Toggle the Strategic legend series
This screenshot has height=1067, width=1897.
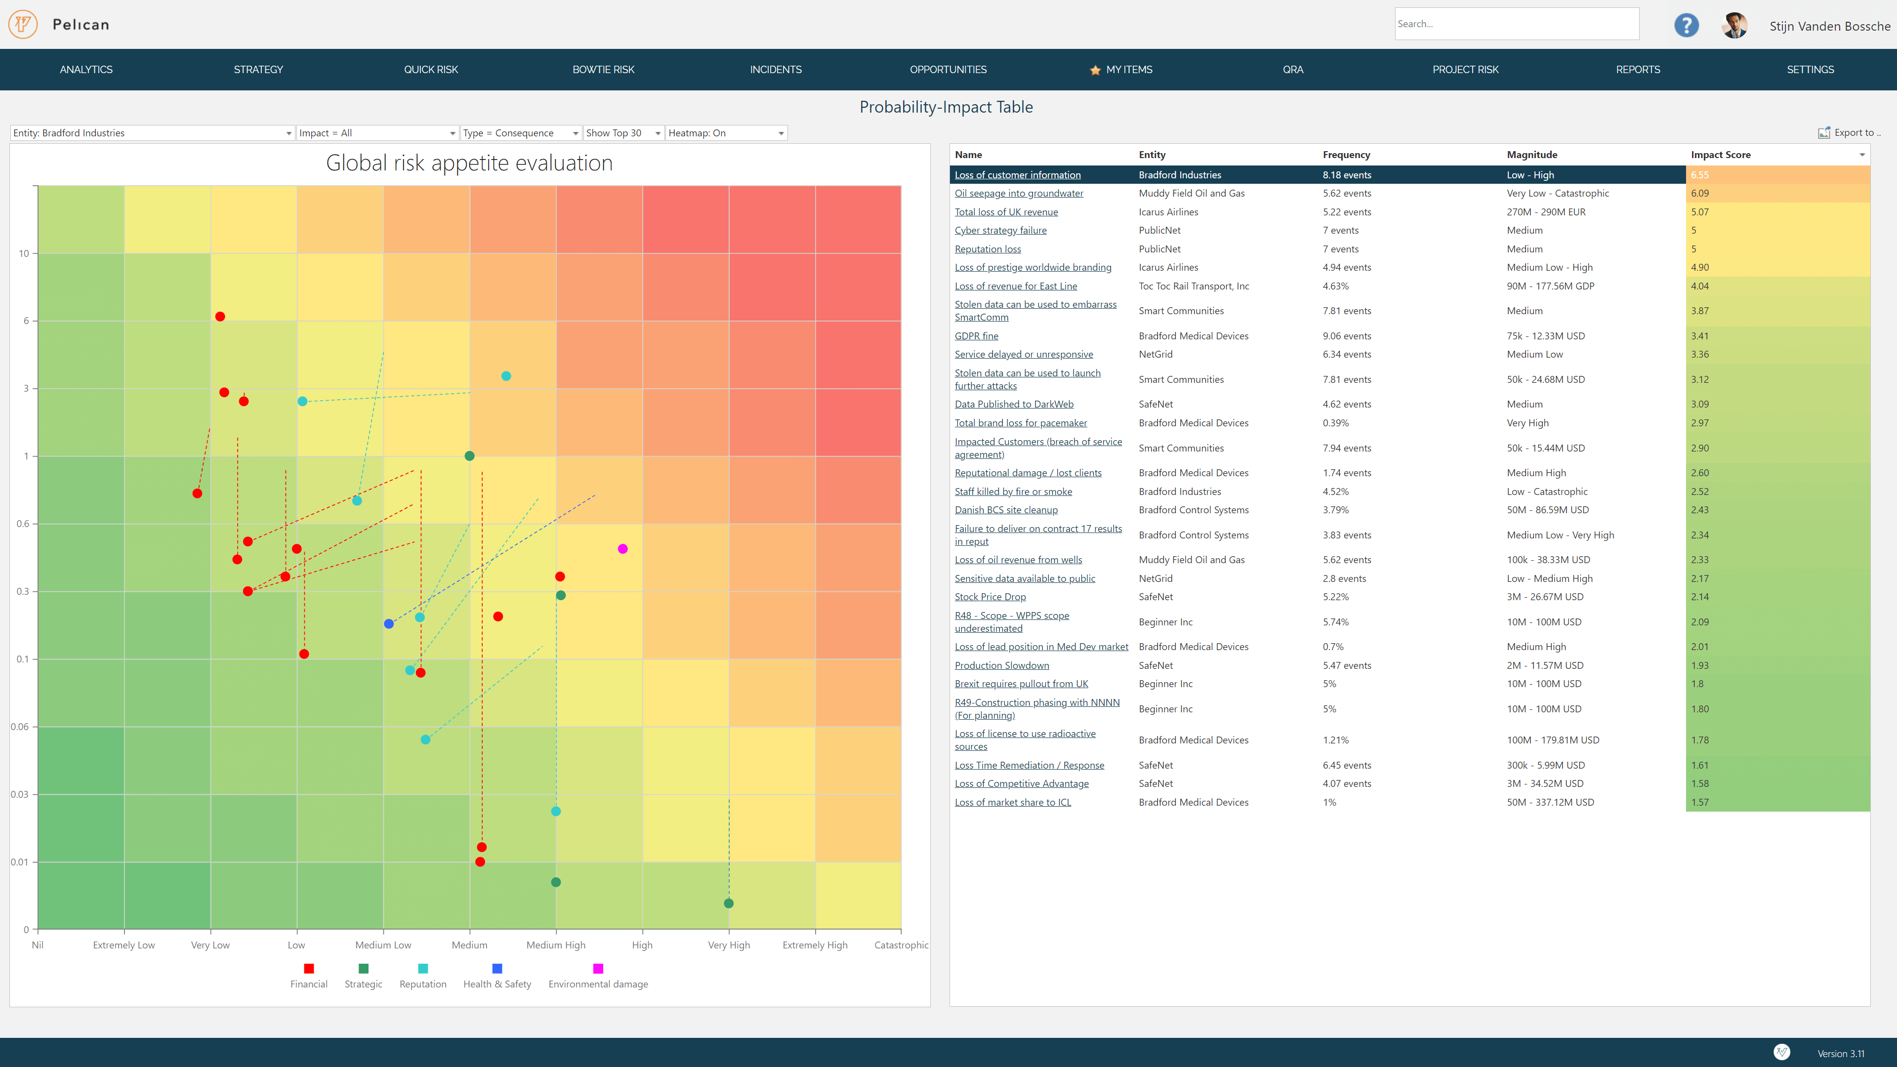coord(363,968)
